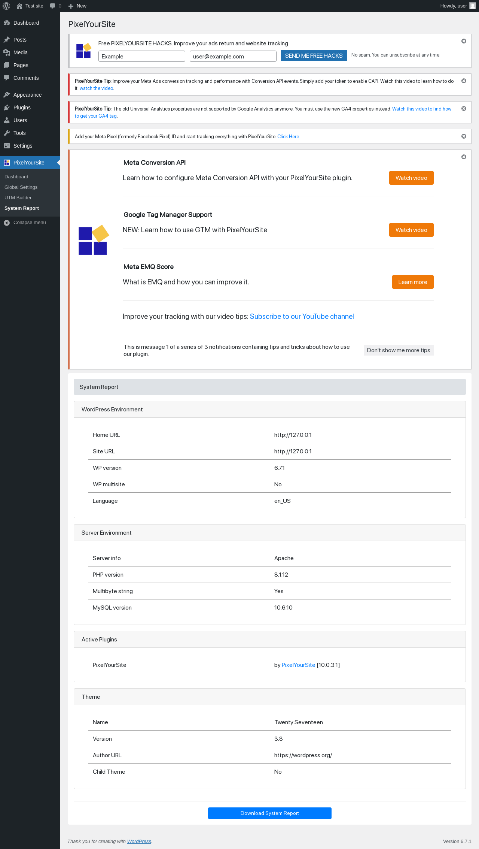Image resolution: width=479 pixels, height=849 pixels.
Task: Click the theme name Twenty Seventeen
Action: (299, 722)
